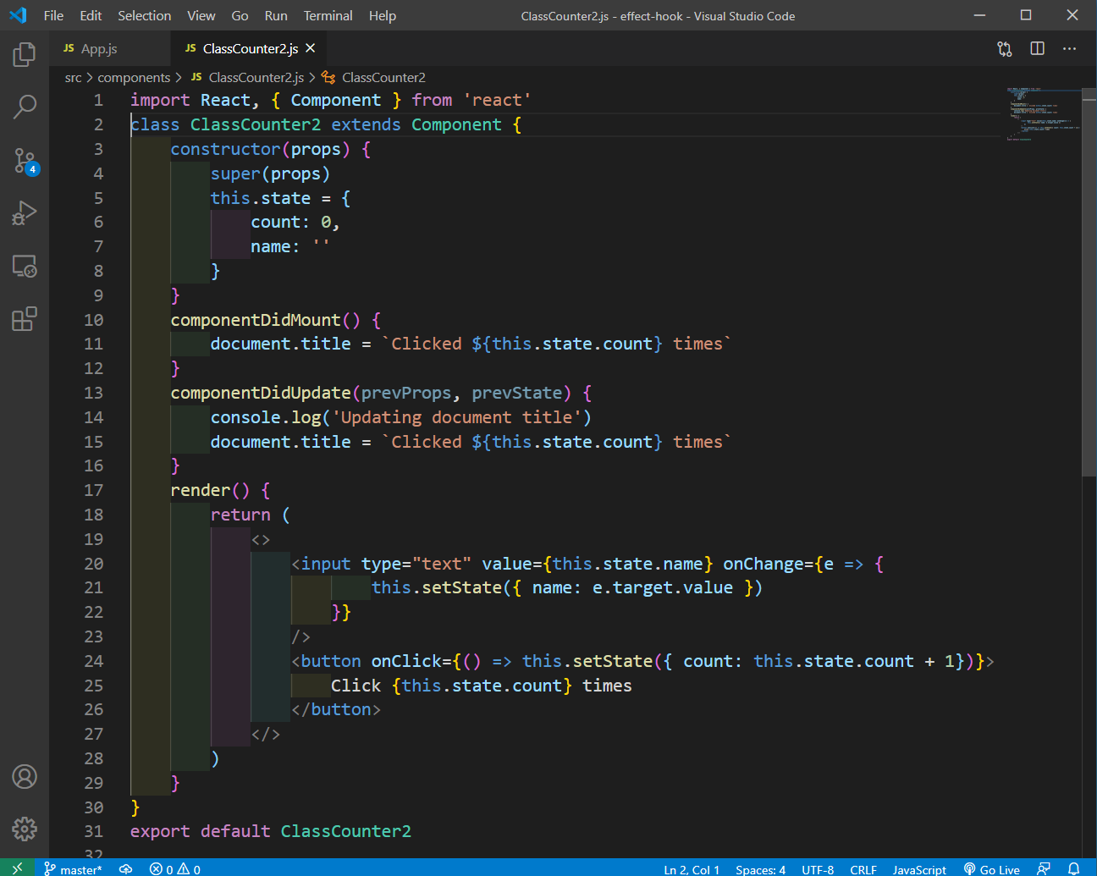Image resolution: width=1097 pixels, height=876 pixels.
Task: Click 'onClick' attribute on line 24
Action: [406, 661]
